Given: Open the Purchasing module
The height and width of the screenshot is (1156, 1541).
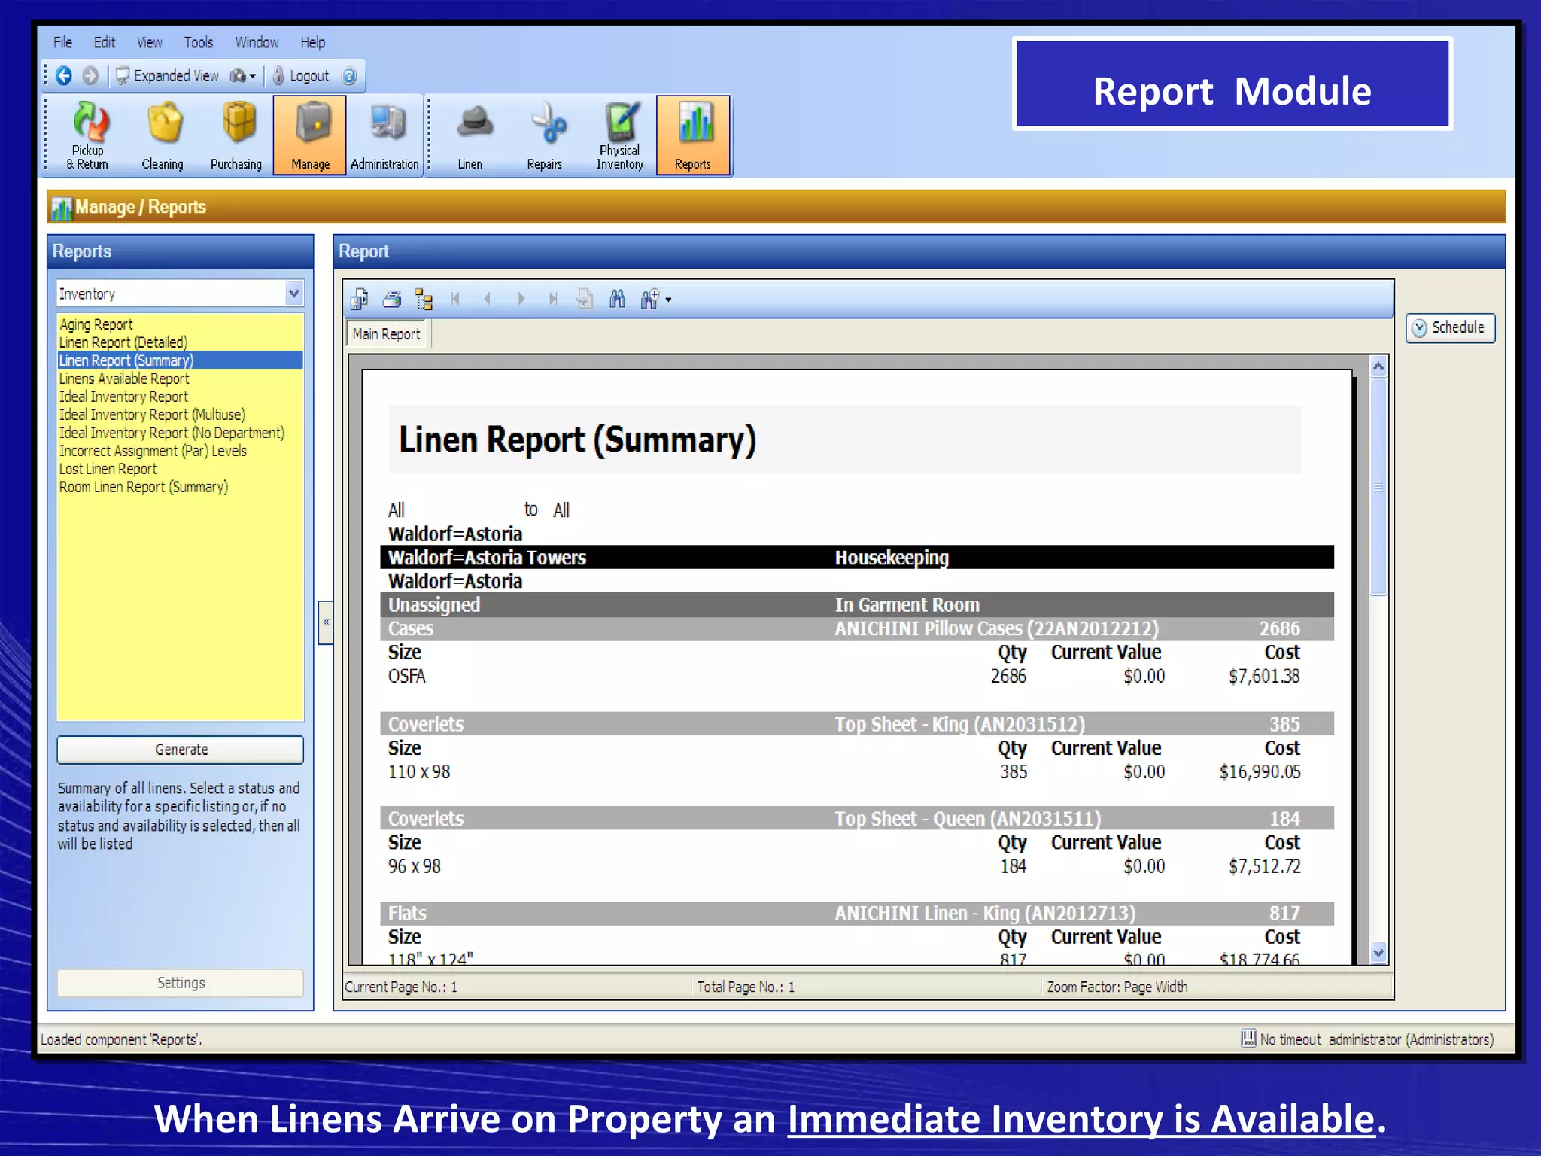Looking at the screenshot, I should [236, 135].
